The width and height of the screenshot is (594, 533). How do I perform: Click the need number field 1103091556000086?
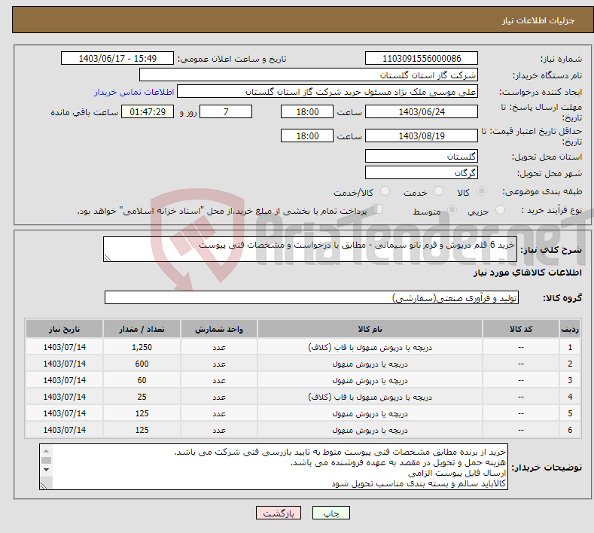422,58
